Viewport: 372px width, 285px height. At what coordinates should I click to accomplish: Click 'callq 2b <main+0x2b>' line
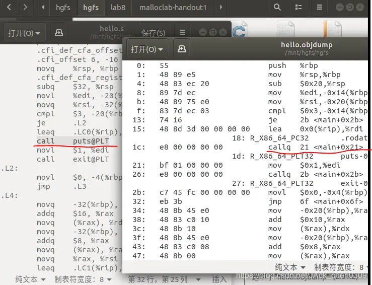[316, 174]
